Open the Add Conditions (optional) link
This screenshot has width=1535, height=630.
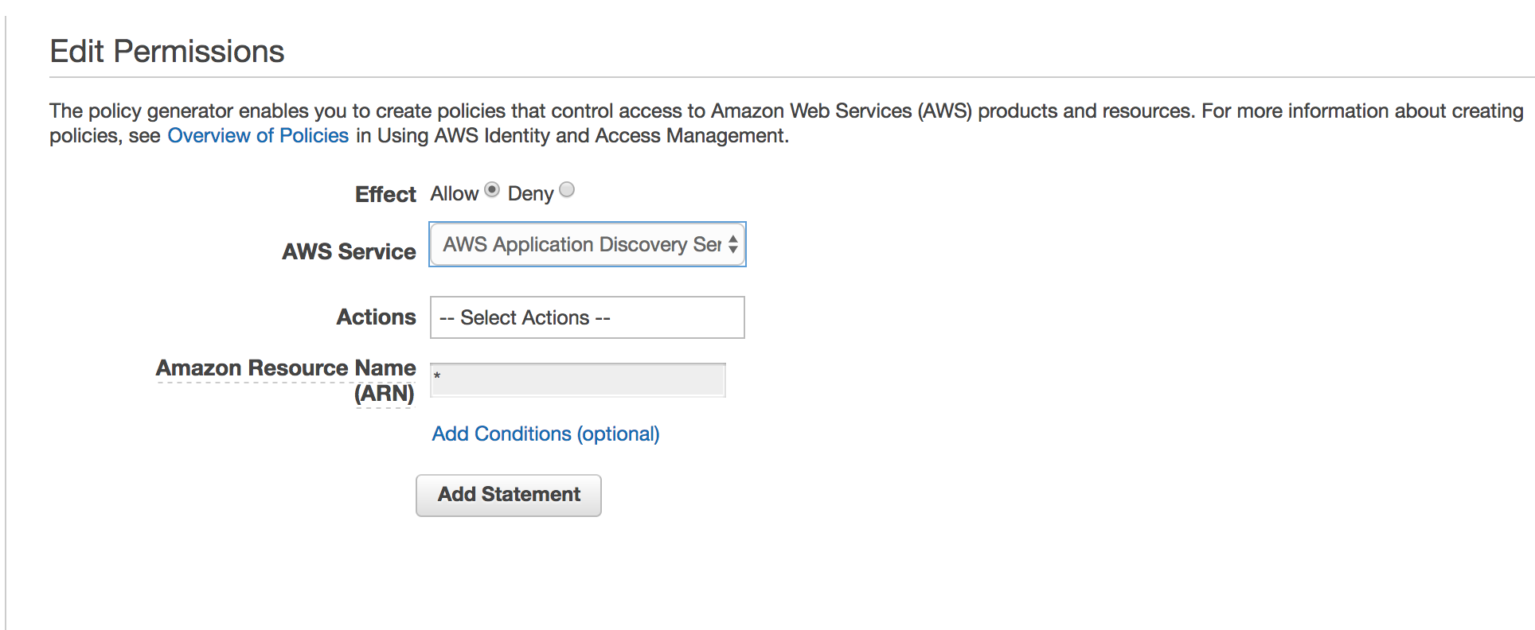pyautogui.click(x=546, y=434)
